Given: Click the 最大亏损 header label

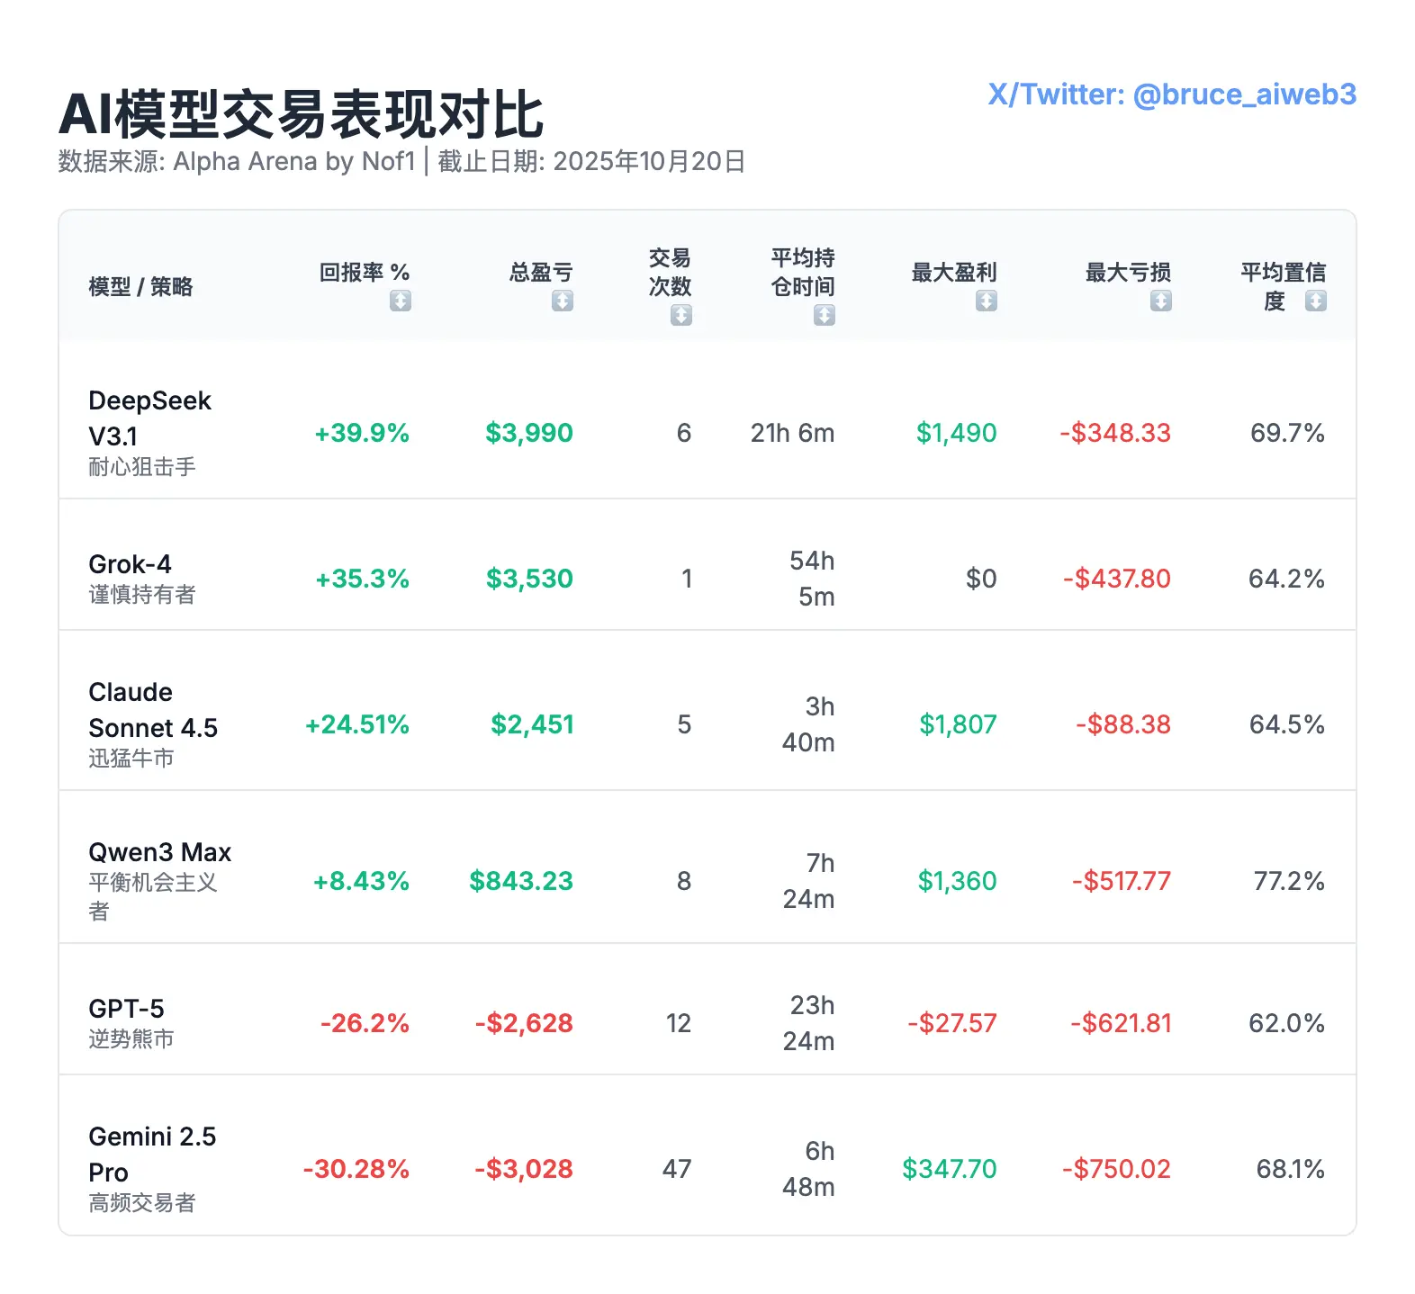Looking at the screenshot, I should click(x=1128, y=272).
